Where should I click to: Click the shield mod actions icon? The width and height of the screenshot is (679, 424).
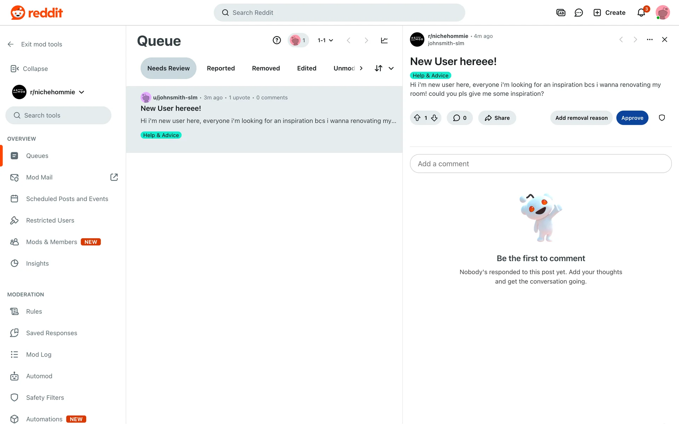(x=662, y=118)
